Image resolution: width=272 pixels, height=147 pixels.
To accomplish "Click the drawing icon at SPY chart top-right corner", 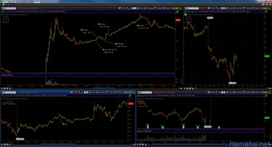I will tap(130, 95).
